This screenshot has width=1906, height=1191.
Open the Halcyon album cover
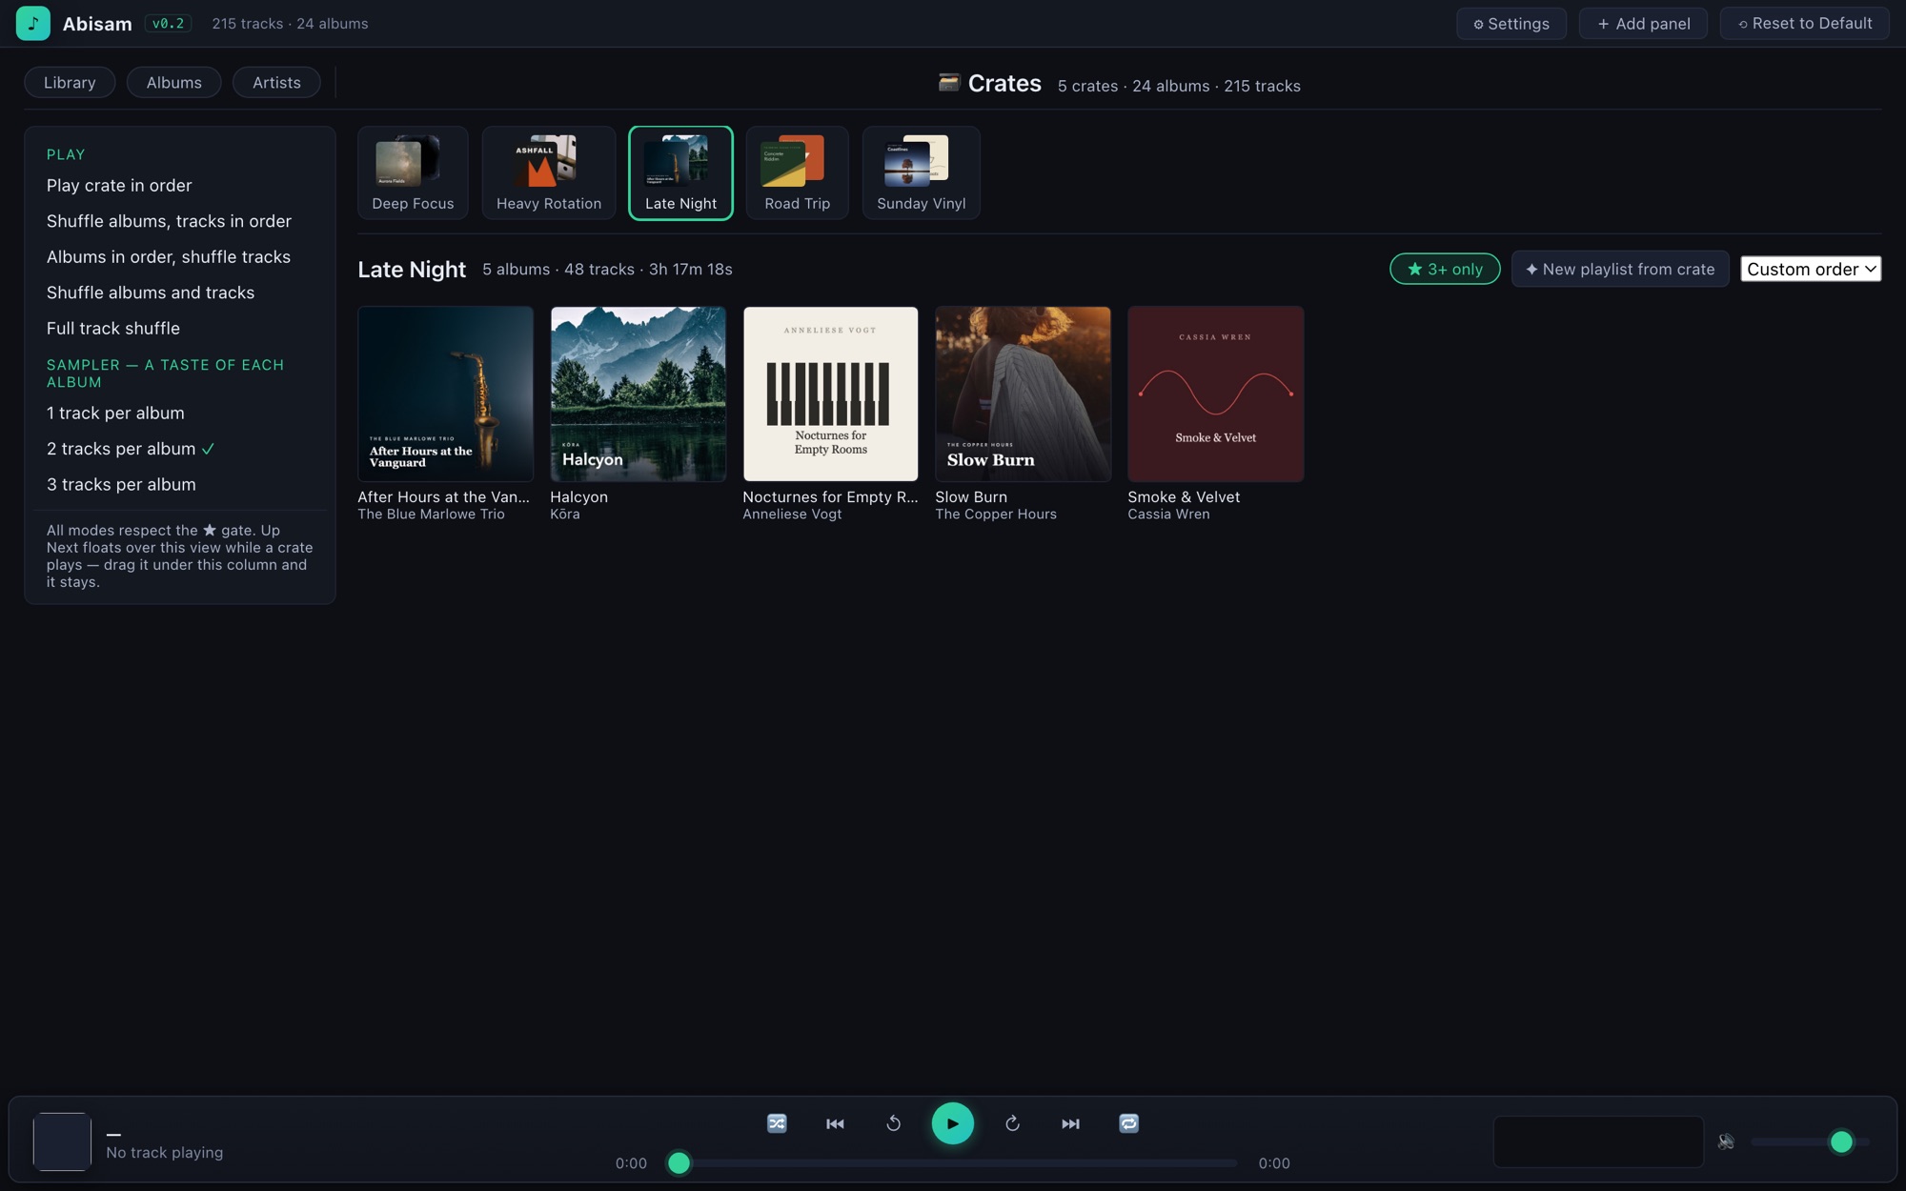pyautogui.click(x=638, y=394)
